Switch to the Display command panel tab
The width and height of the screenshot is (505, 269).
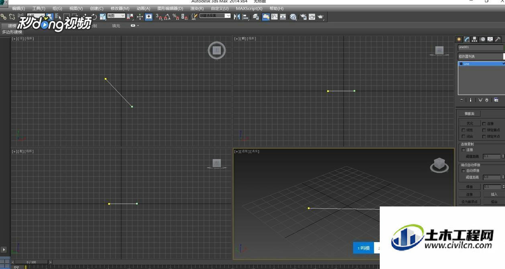pos(490,39)
